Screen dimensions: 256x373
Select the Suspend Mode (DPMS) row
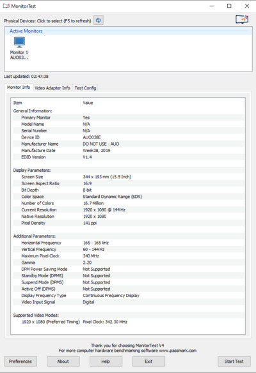coord(128,282)
